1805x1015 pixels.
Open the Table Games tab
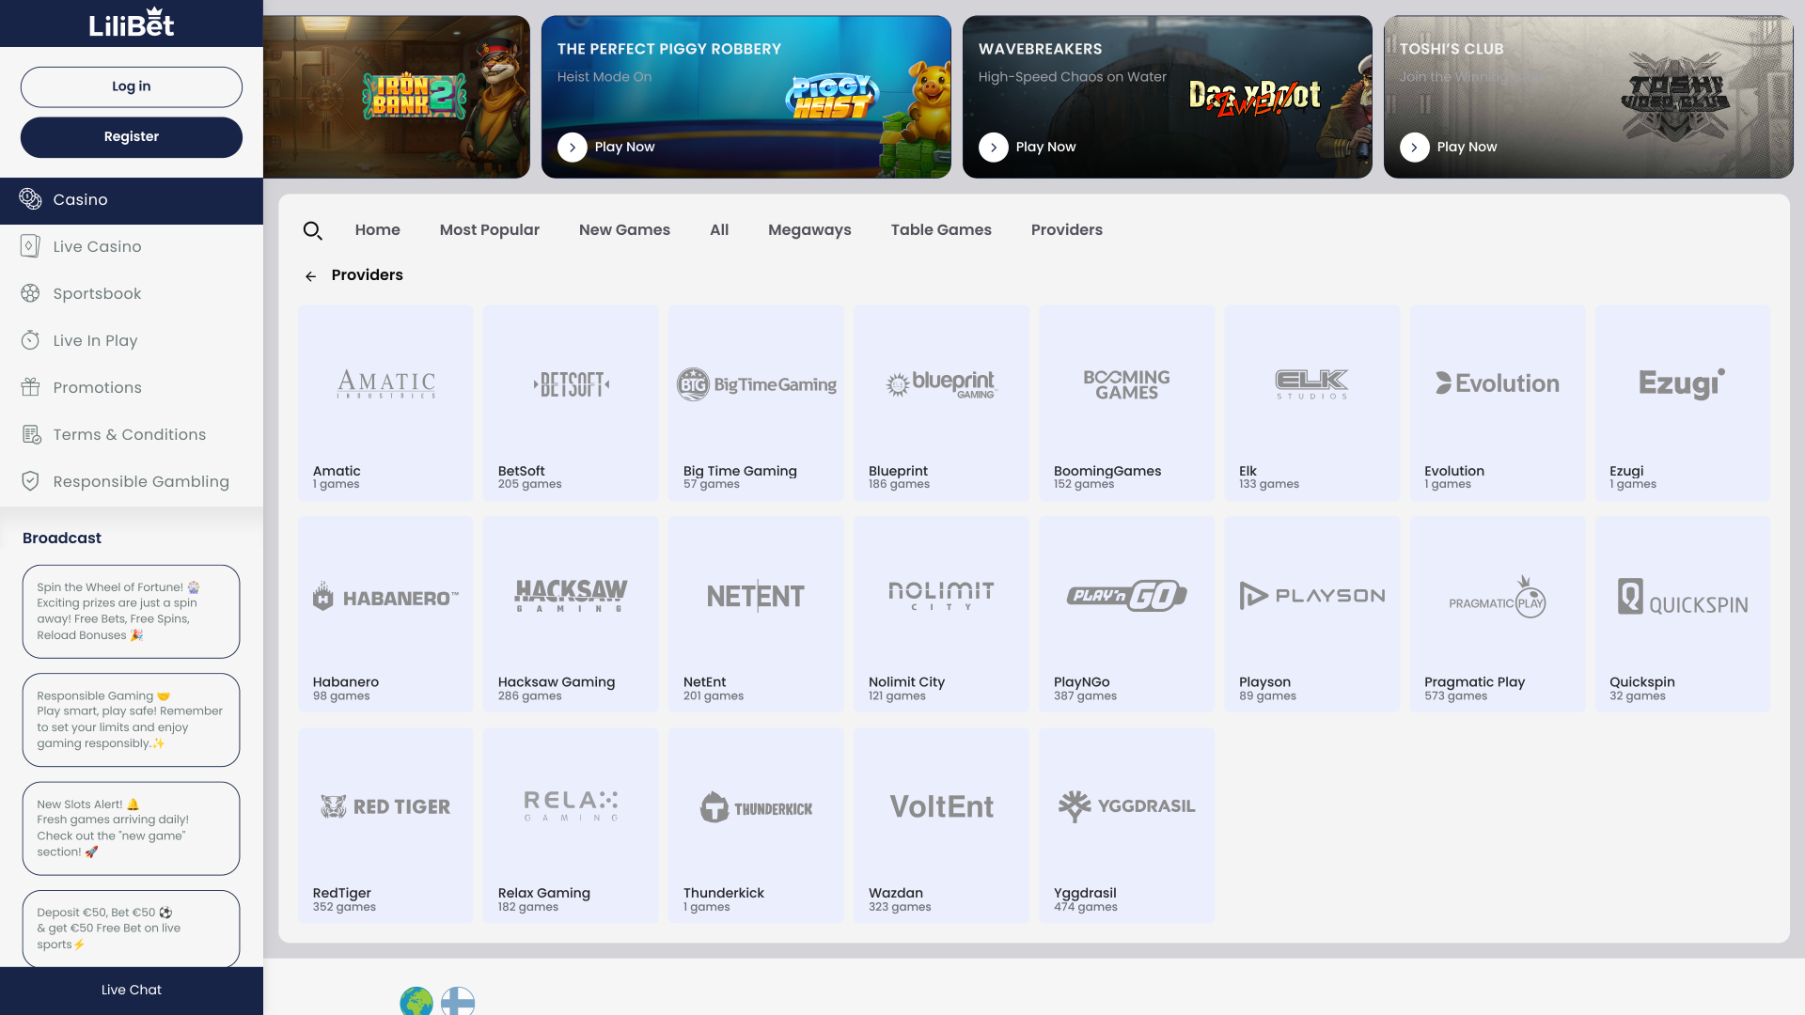tap(940, 229)
